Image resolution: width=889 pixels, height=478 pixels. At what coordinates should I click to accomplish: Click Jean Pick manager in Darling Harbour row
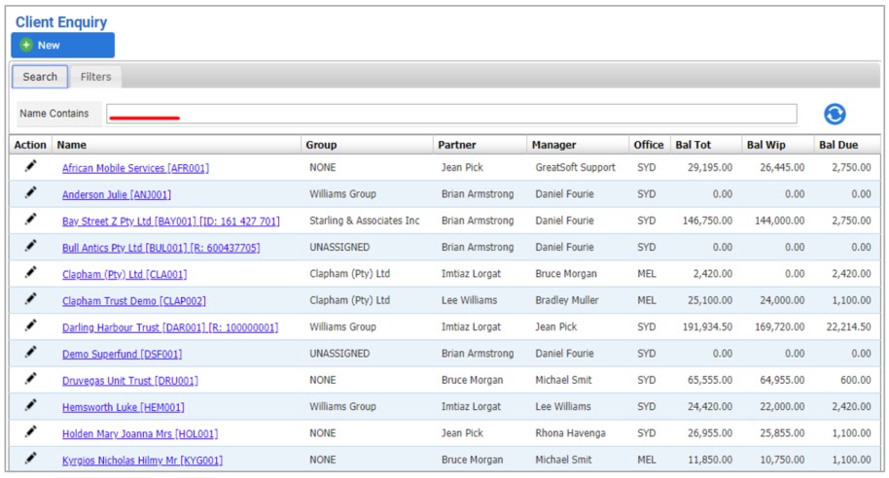tap(556, 326)
